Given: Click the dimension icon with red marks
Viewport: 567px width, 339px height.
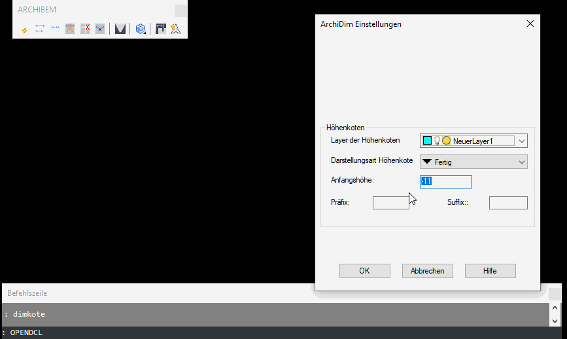Looking at the screenshot, I should (x=70, y=29).
